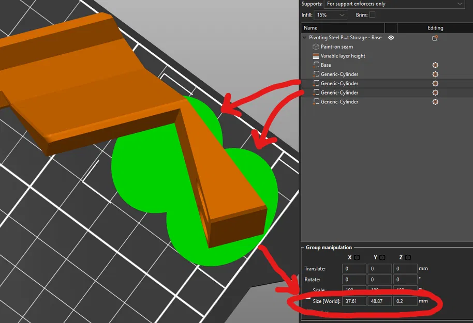Click the reset icon beside X header

pos(357,257)
